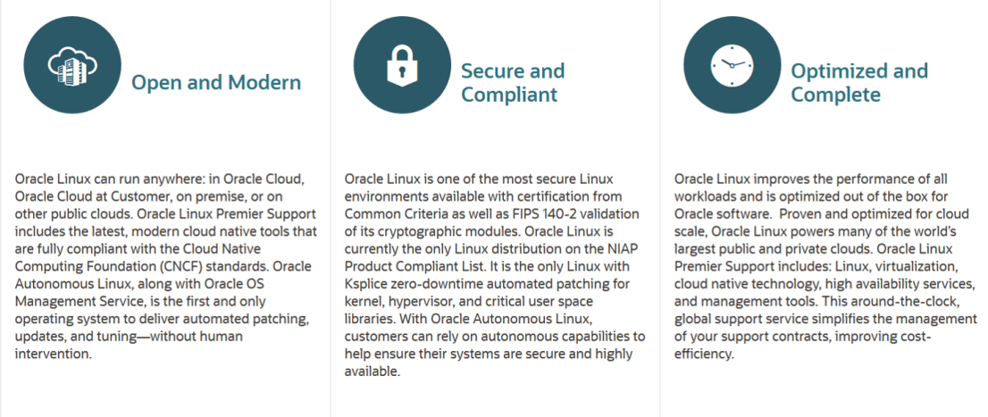Select the "Secure and Compliant" heading
The height and width of the screenshot is (417, 988).
coord(513,82)
